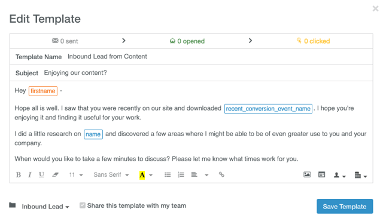Toggle bold formatting in editor toolbar

[19, 175]
